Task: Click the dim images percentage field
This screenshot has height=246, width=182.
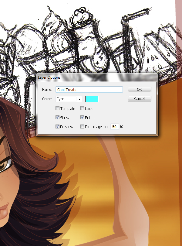Action: click(x=115, y=127)
